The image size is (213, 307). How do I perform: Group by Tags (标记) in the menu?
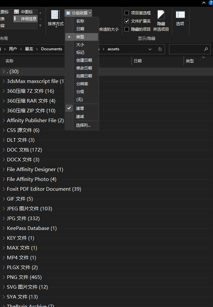tap(82, 53)
